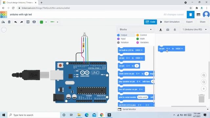Select the Notation blocks category

(x=123, y=43)
